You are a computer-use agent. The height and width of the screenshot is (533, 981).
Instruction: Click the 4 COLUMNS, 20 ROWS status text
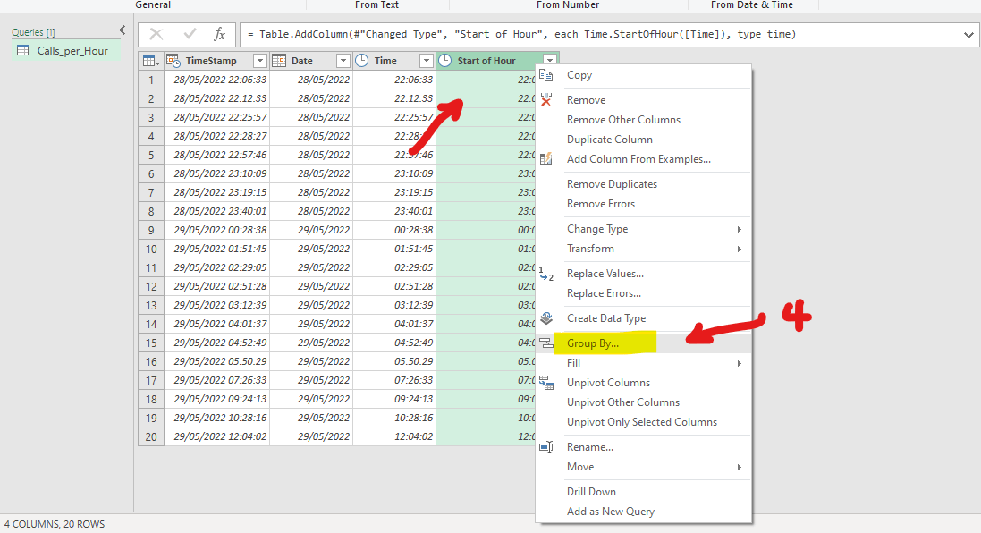(55, 524)
